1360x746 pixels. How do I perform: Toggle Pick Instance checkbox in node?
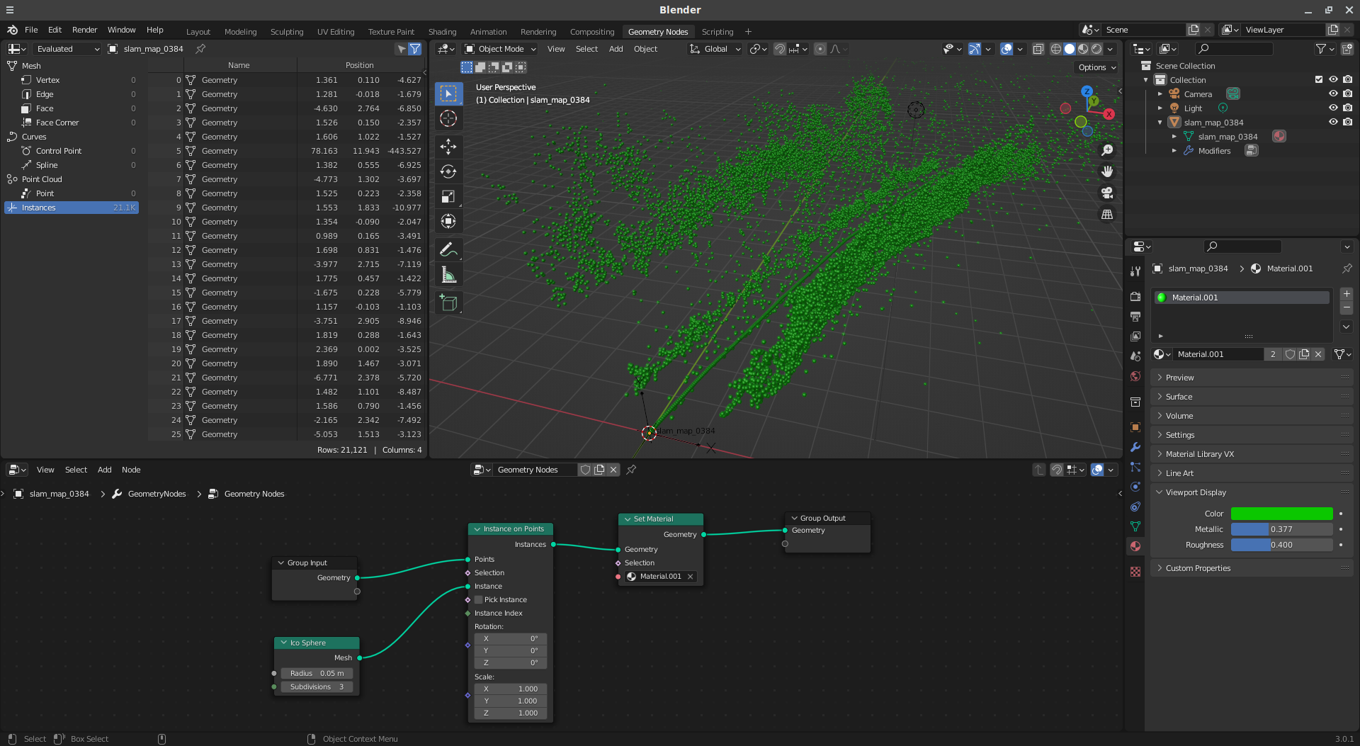[479, 599]
